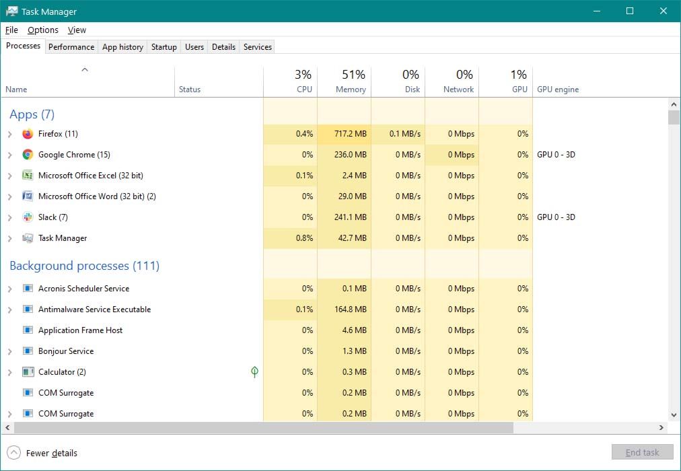This screenshot has height=471, width=681.
Task: Click the Apps (7) group heading
Action: tap(32, 114)
